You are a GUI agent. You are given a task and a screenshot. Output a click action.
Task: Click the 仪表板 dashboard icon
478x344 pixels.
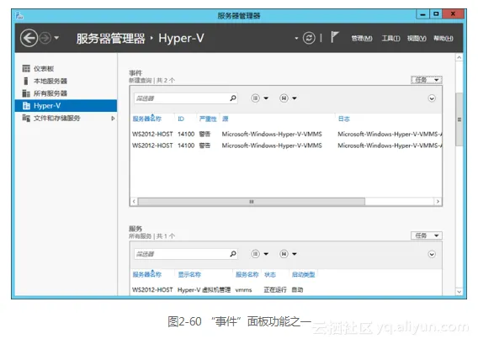[x=26, y=69]
